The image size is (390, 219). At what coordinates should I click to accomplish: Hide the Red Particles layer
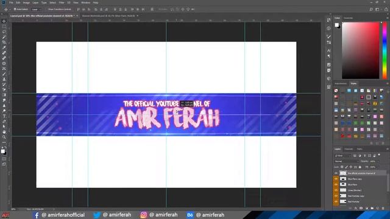point(336,201)
